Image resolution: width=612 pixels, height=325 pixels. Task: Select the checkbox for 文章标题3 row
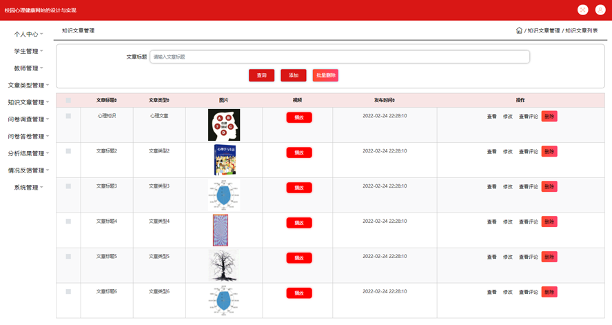click(x=68, y=186)
